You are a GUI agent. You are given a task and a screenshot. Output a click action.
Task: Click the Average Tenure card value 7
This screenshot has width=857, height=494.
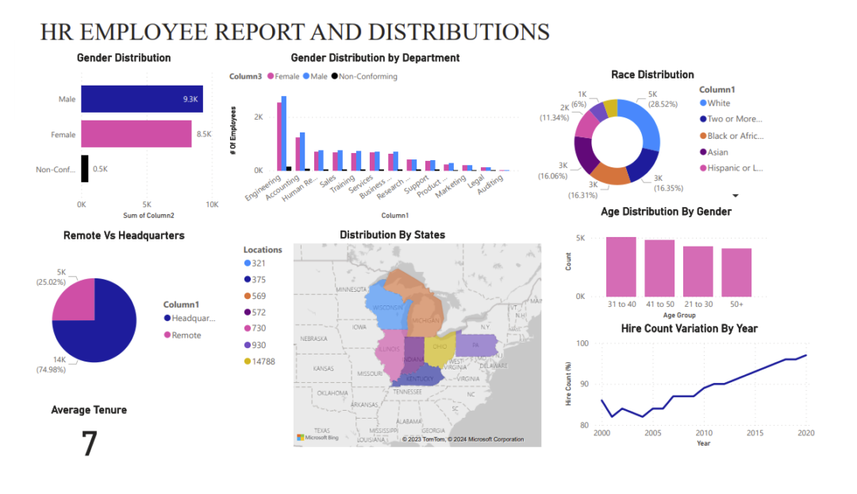coord(89,444)
